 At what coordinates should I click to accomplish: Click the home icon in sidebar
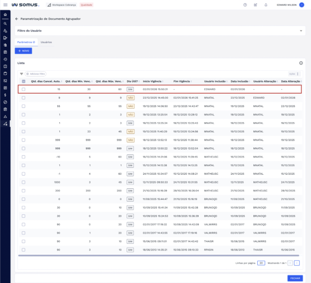tap(5, 15)
